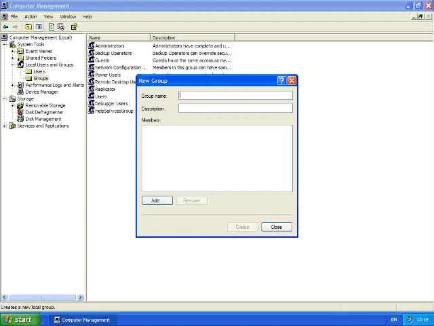The image size is (434, 326).
Task: Click the New Group dialog help question icon
Action: click(x=281, y=80)
